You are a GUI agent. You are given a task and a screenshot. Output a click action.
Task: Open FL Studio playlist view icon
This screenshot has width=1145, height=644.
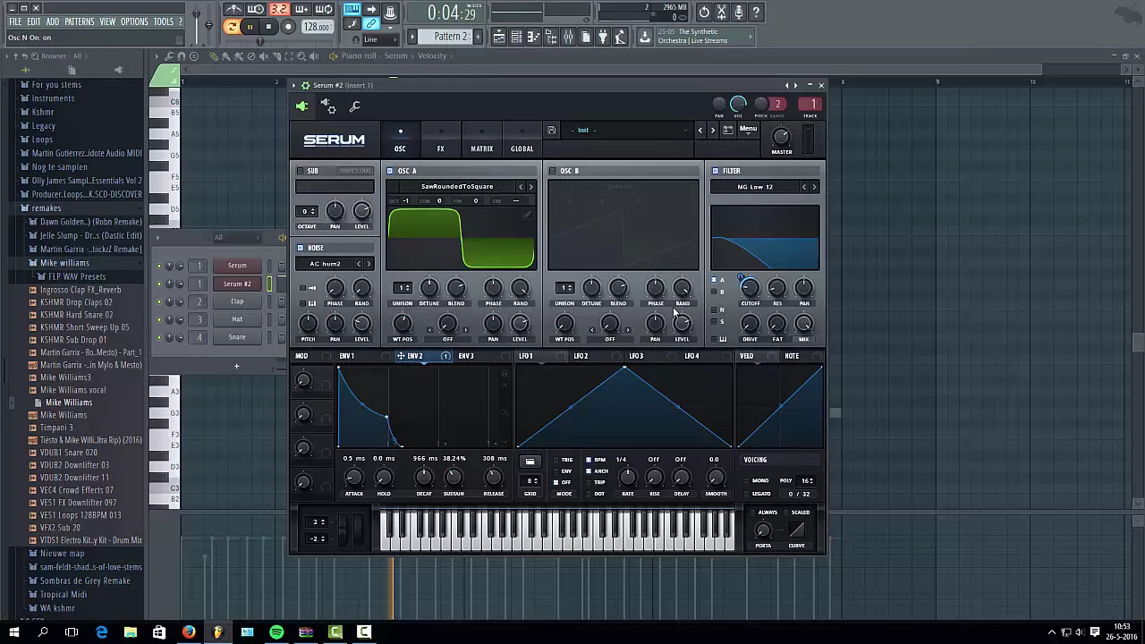click(x=499, y=37)
